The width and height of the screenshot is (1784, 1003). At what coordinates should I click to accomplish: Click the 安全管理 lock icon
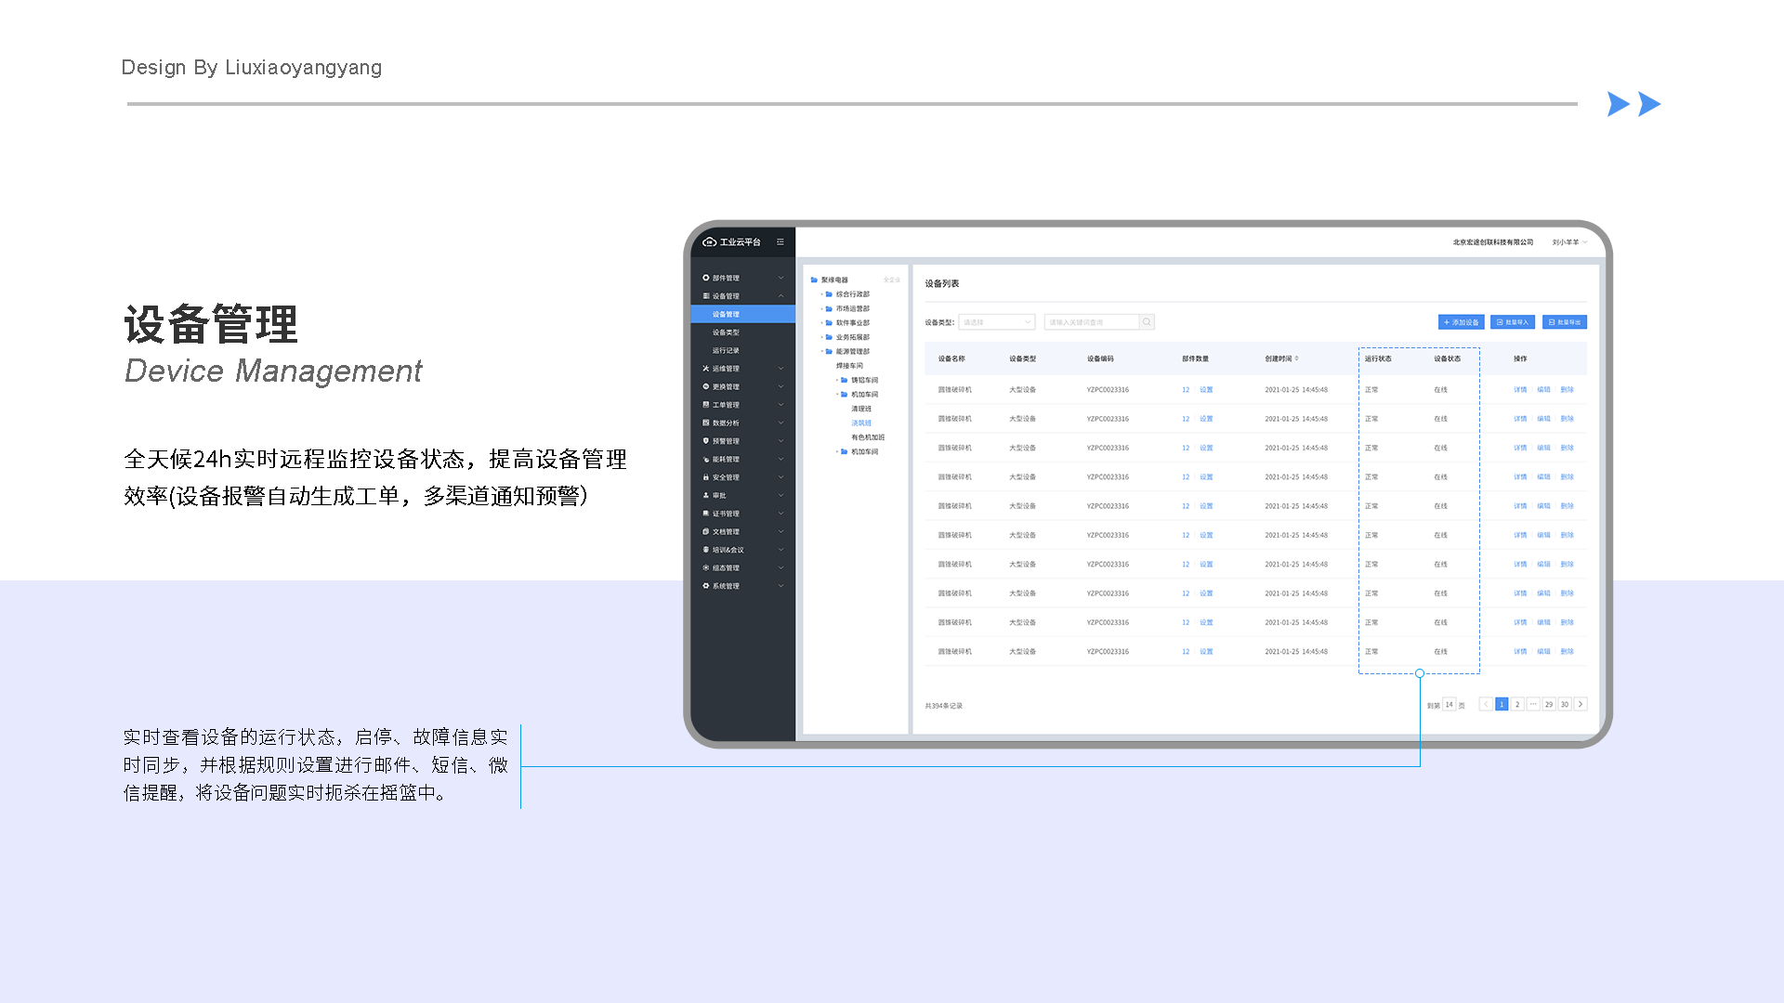[706, 477]
